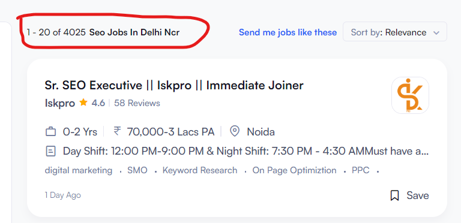Select the Keyword Research skill tag
Viewport: 461px width, 223px height.
coord(200,170)
